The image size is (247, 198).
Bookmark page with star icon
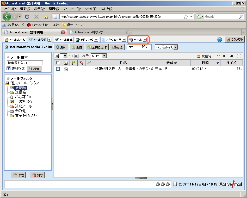(x=186, y=17)
